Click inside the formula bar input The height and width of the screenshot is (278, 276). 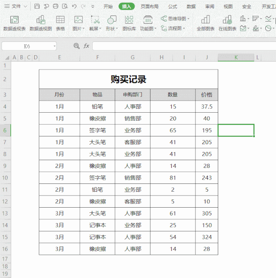point(184,46)
